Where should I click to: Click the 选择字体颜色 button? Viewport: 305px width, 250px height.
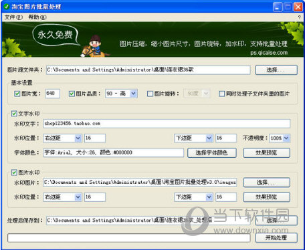212,153
